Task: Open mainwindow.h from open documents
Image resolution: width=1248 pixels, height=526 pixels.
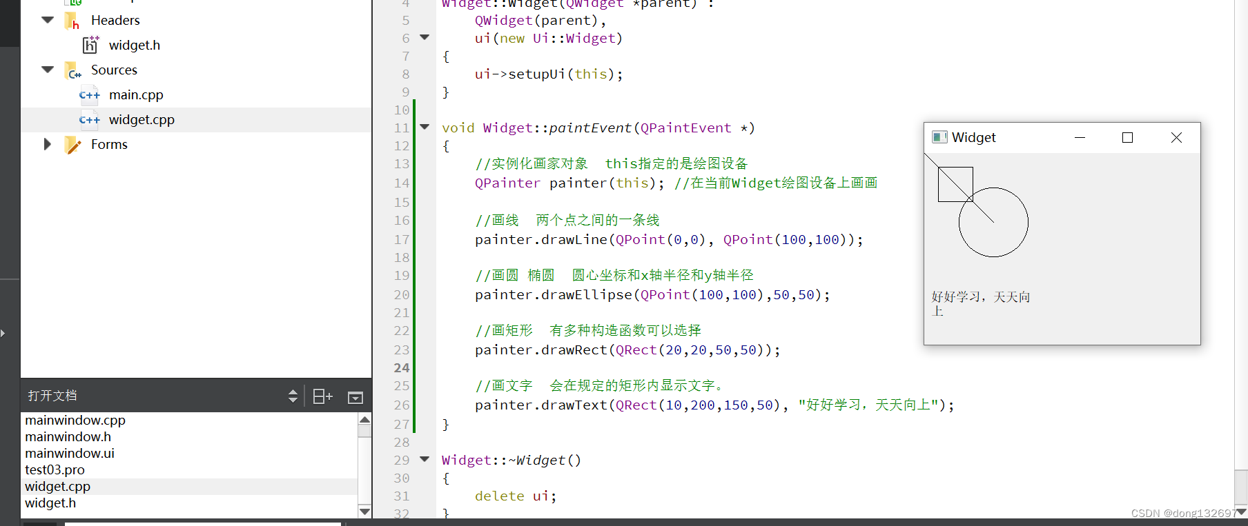Action: (x=68, y=436)
